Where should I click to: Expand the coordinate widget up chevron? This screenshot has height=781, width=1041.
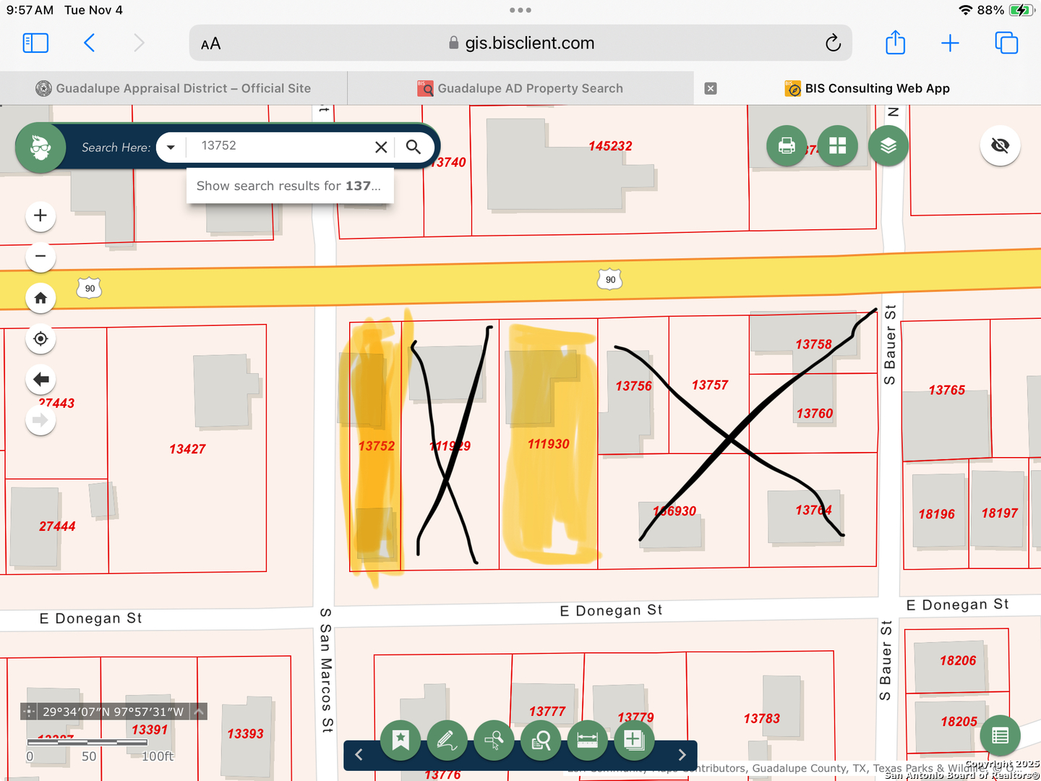199,712
